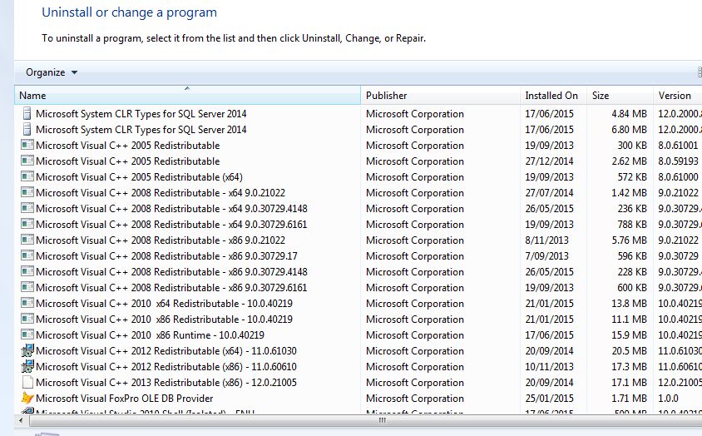Viewport: 702px width, 436px height.
Task: Select Visual C++ 2008 x86 9.0.30729.17 name
Action: (166, 256)
